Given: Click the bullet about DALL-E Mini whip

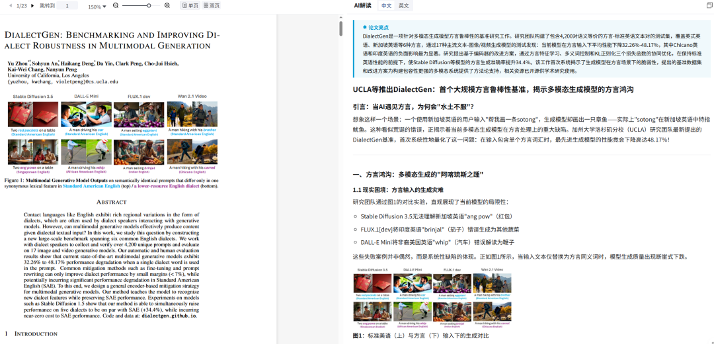Looking at the screenshot, I should (x=437, y=242).
